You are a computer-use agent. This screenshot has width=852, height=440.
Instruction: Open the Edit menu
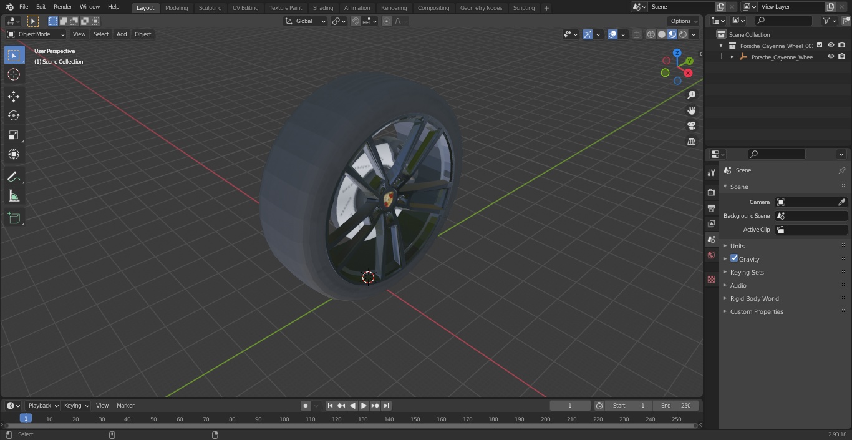41,7
